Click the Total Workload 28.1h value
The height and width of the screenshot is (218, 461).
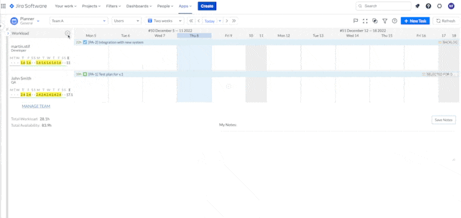tap(45, 119)
